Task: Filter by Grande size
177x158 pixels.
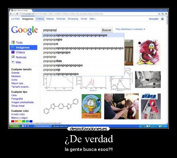Action: [x=15, y=73]
